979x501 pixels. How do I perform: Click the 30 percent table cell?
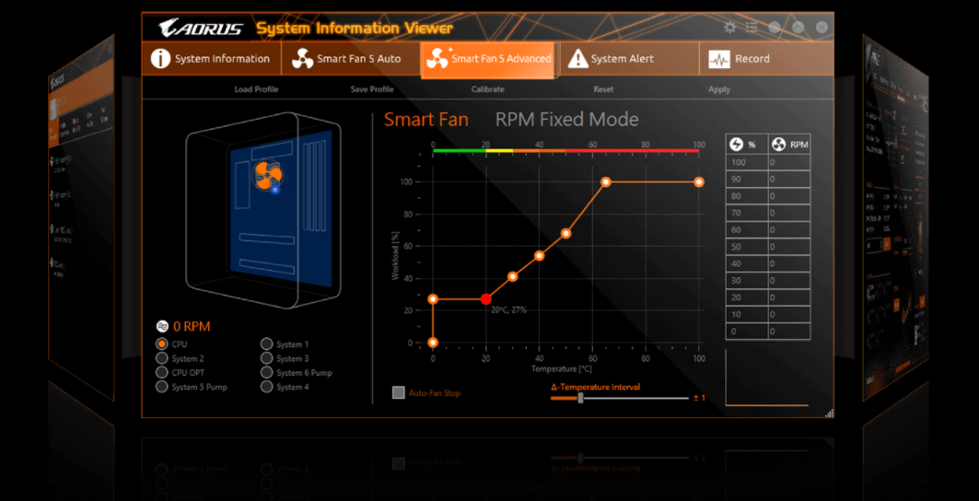(747, 281)
